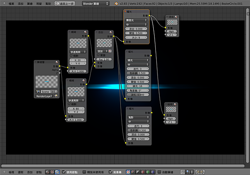Toggle the clamp checkbox on the Mix node
This screenshot has width=250, height=175.
coord(98,55)
